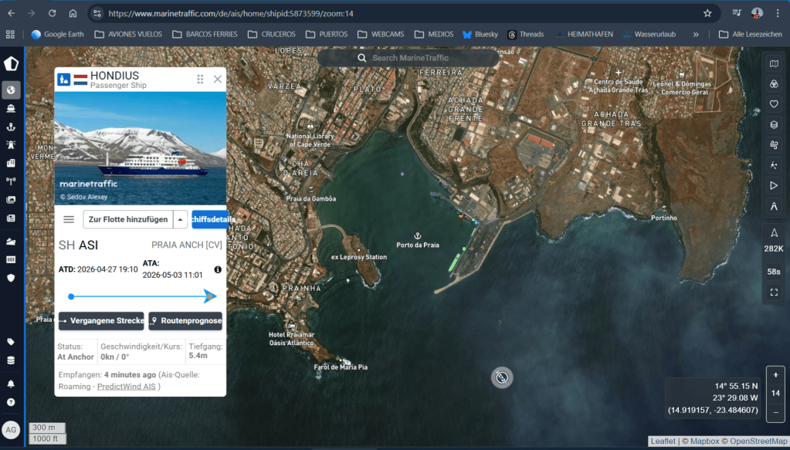This screenshot has width=790, height=450.
Task: Open the Google Earth bookmark
Action: [57, 34]
